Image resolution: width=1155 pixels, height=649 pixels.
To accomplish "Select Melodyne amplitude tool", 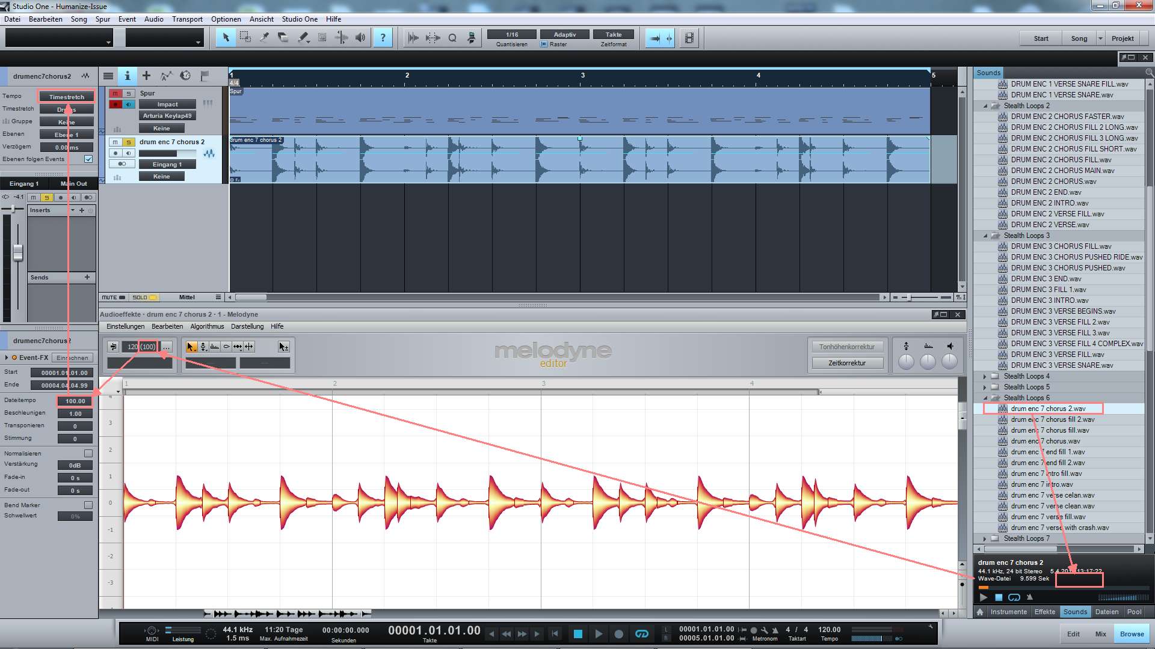I will 215,347.
